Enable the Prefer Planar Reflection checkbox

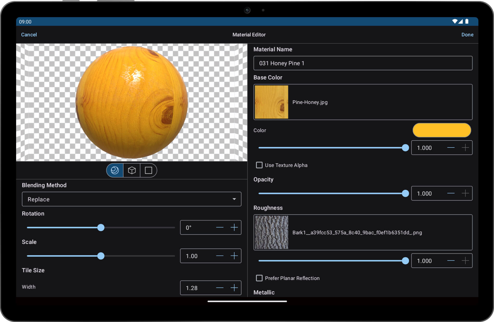point(259,278)
